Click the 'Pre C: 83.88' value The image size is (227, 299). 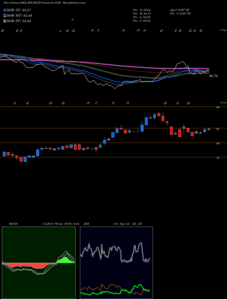pos(143,21)
